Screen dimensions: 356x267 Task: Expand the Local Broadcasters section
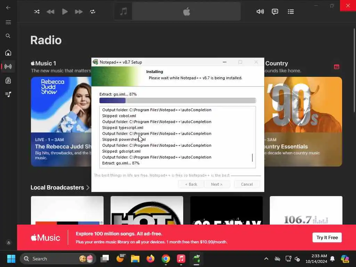[x=60, y=187]
